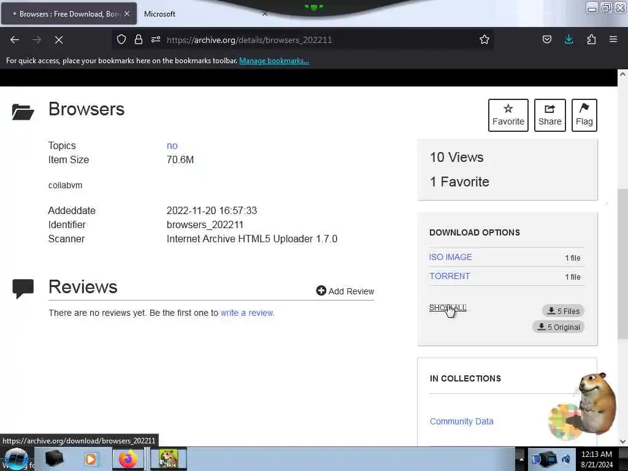Open the extensions puzzle icon
The height and width of the screenshot is (471, 628).
click(591, 39)
